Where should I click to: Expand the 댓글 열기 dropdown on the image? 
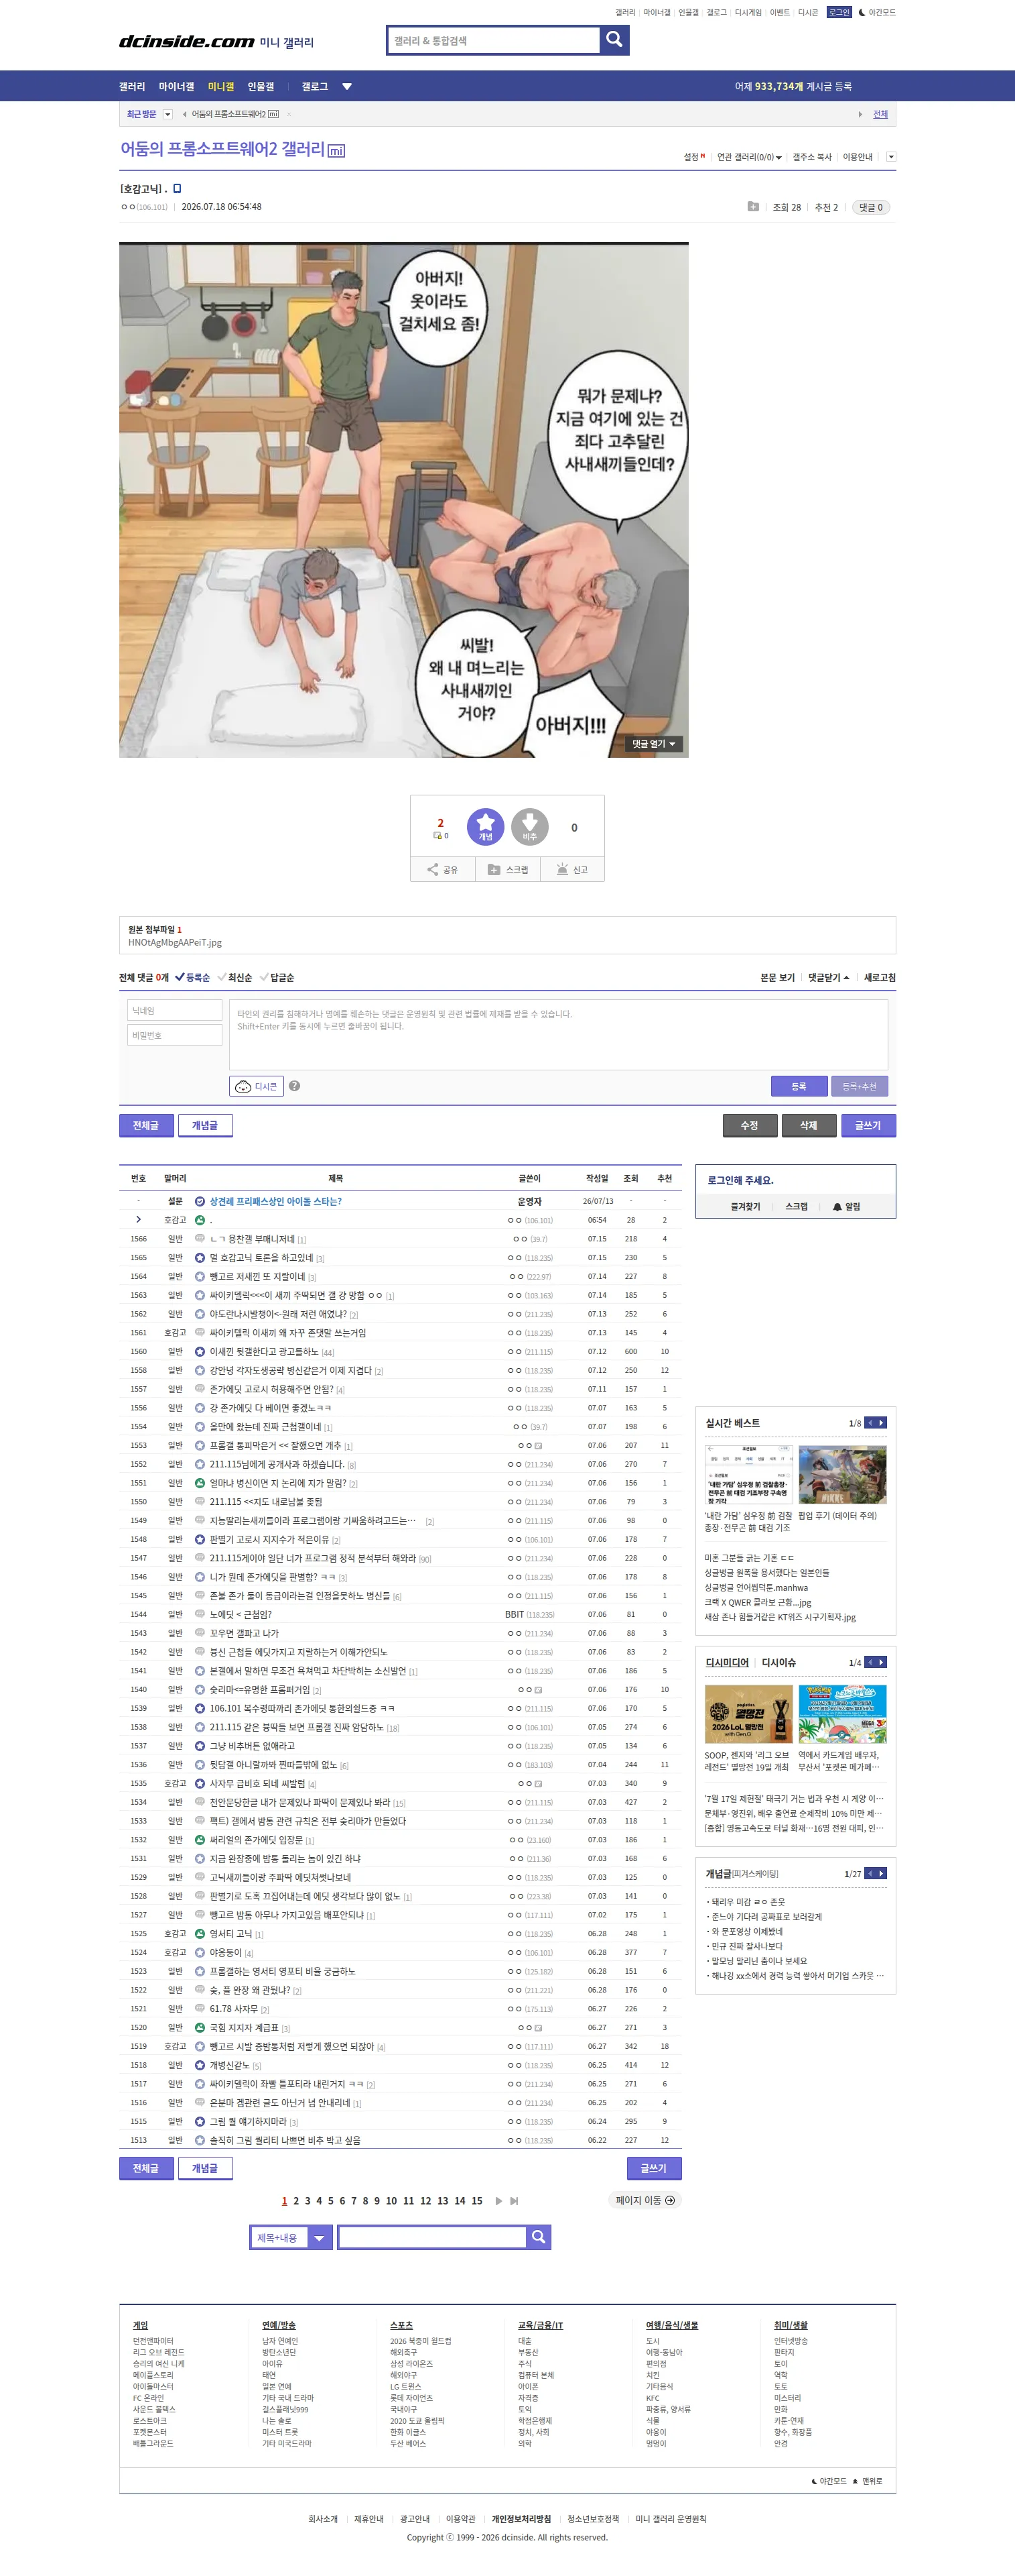(653, 743)
